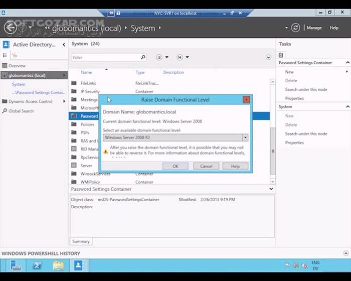The height and width of the screenshot is (281, 351).
Task: Expand globomantics (local) node arrow
Action: click(x=64, y=75)
